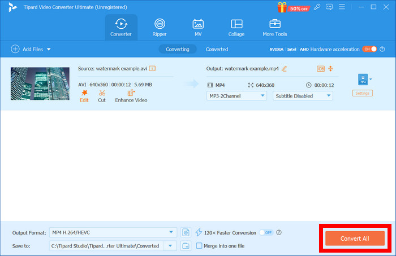Check Merge into one file checkbox

tap(199, 246)
